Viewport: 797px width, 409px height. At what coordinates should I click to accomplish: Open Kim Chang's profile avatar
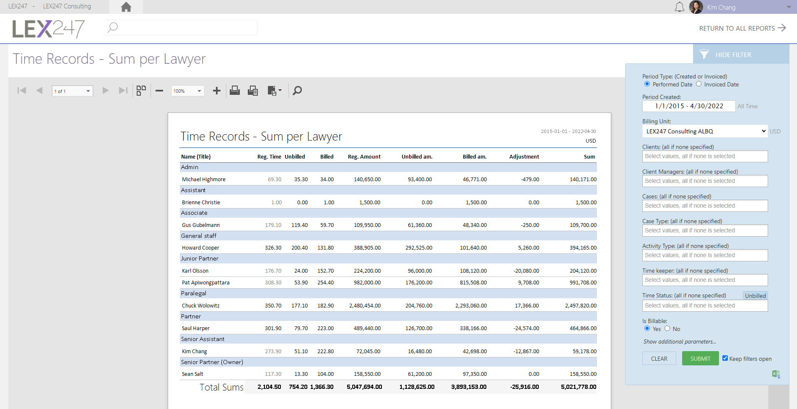tap(696, 7)
